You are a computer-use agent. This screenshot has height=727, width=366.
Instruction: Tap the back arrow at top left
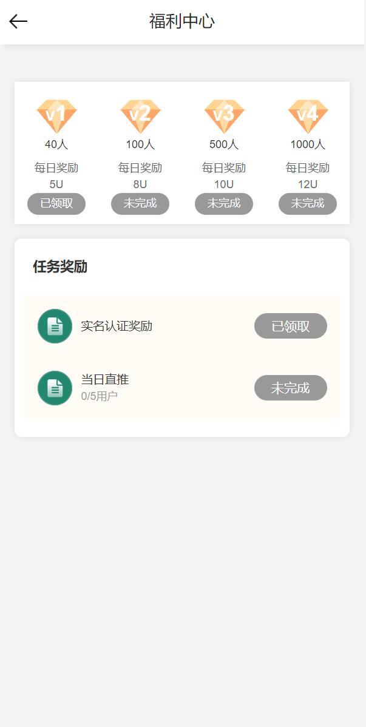[18, 21]
